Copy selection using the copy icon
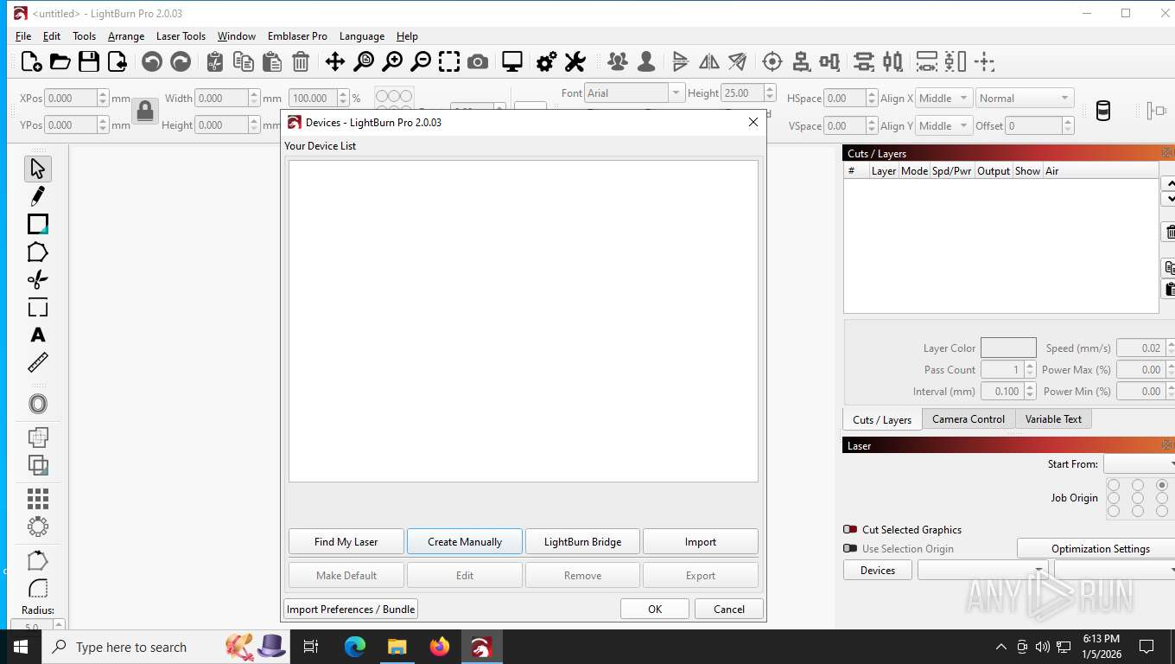This screenshot has width=1175, height=664. click(x=244, y=61)
